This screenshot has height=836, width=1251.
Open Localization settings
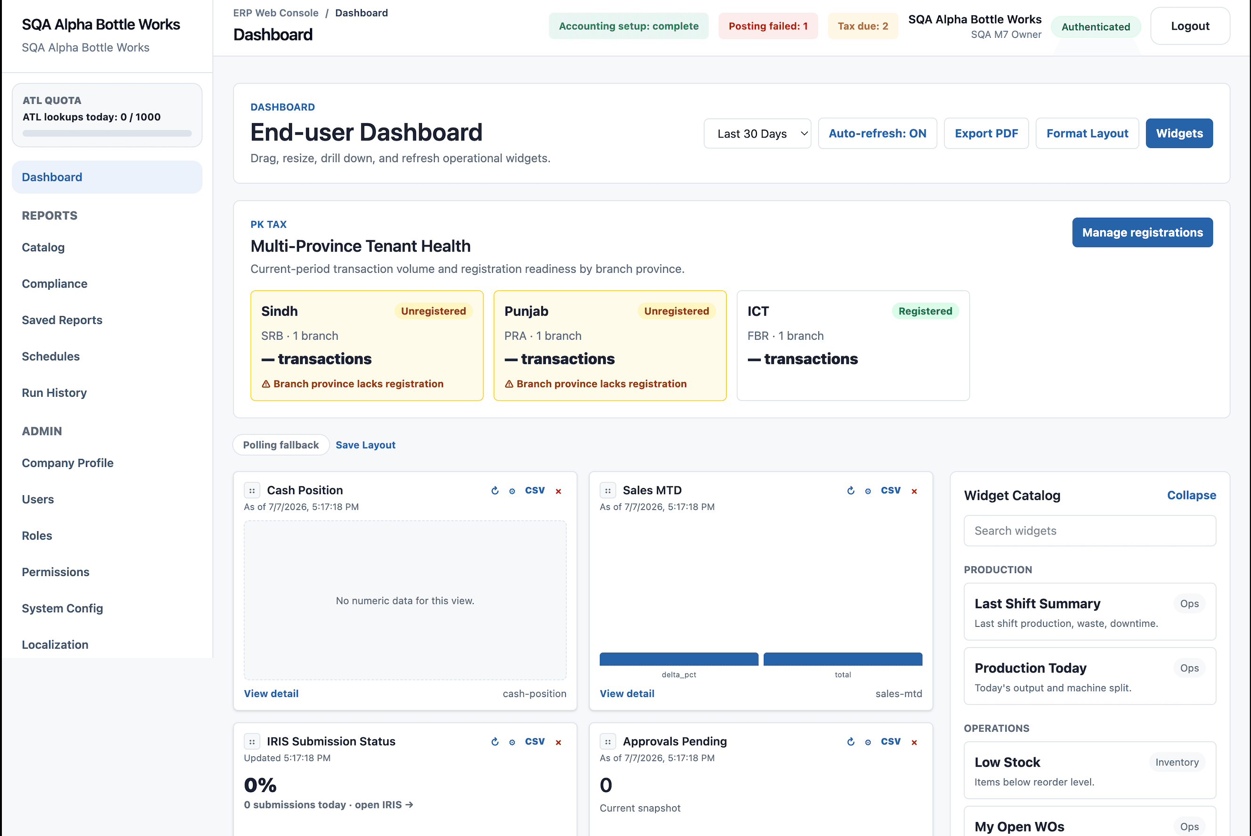click(55, 645)
